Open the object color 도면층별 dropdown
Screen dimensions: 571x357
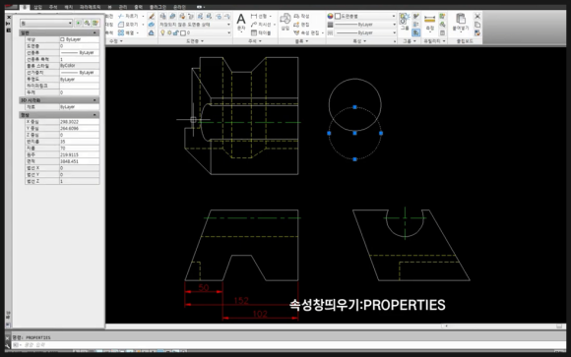365,16
